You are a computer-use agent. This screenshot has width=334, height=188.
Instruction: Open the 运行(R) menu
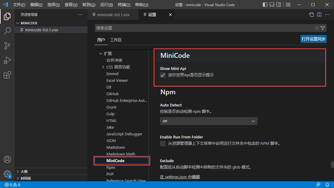pyautogui.click(x=106, y=5)
